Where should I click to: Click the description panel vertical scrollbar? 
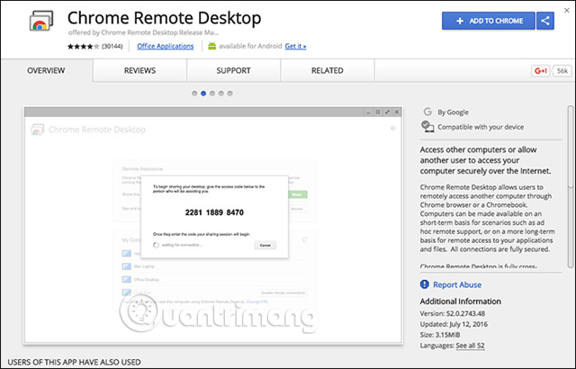coord(570,187)
